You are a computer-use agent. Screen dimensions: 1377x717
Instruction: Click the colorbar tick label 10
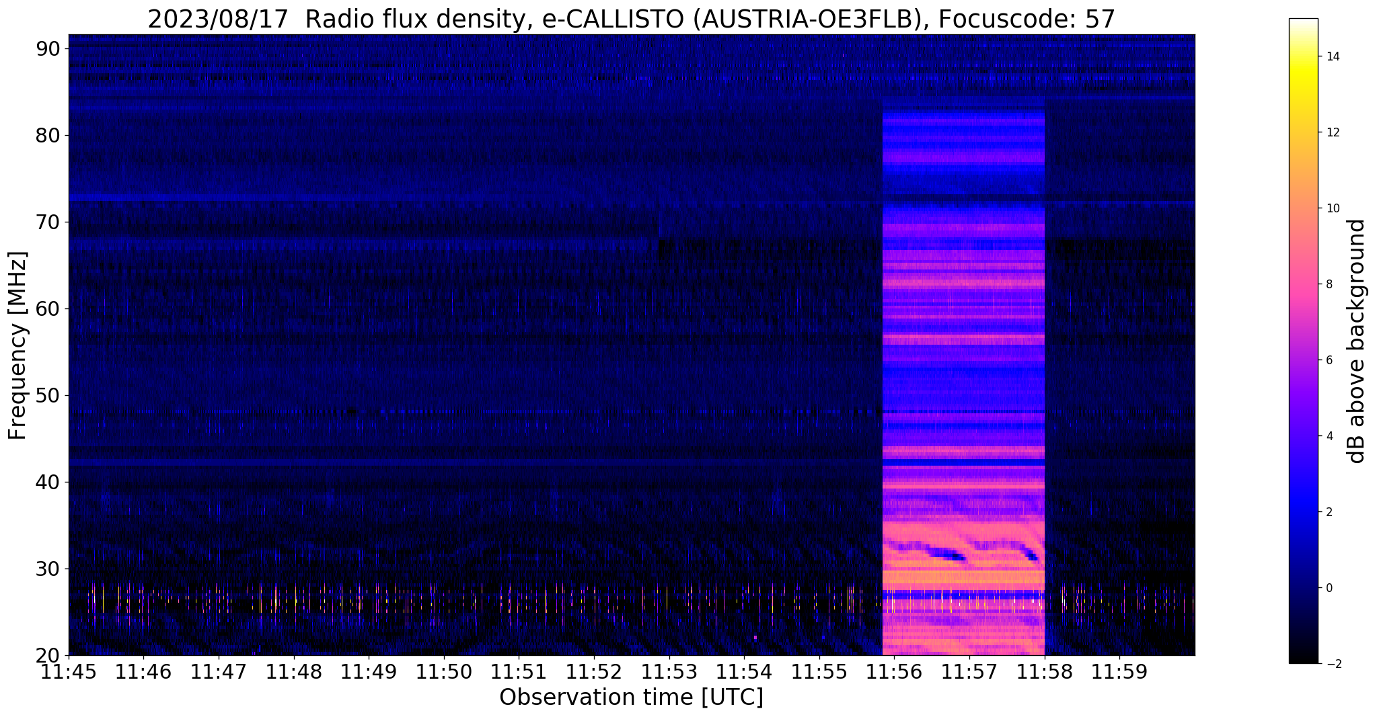point(1332,208)
